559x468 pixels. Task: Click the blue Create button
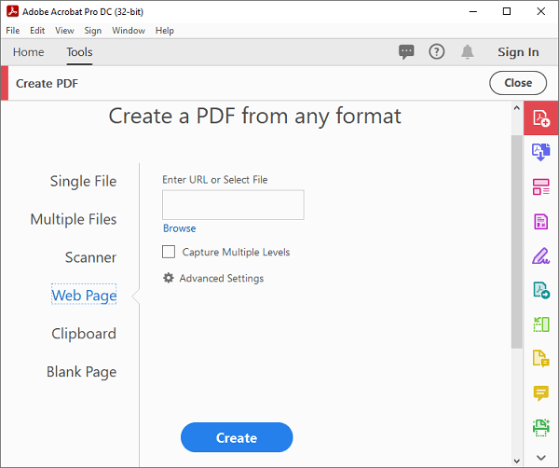click(x=237, y=437)
